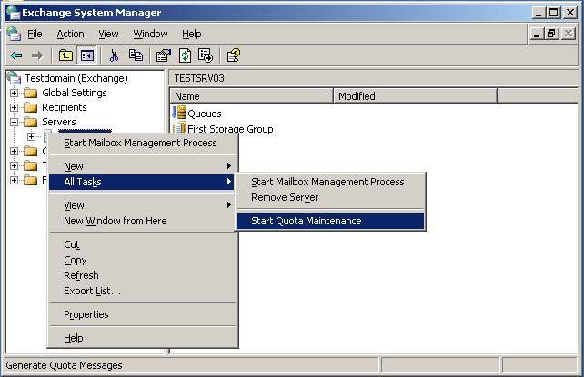Click the Export List toolbar icon
Image resolution: width=584 pixels, height=377 pixels.
coord(205,55)
